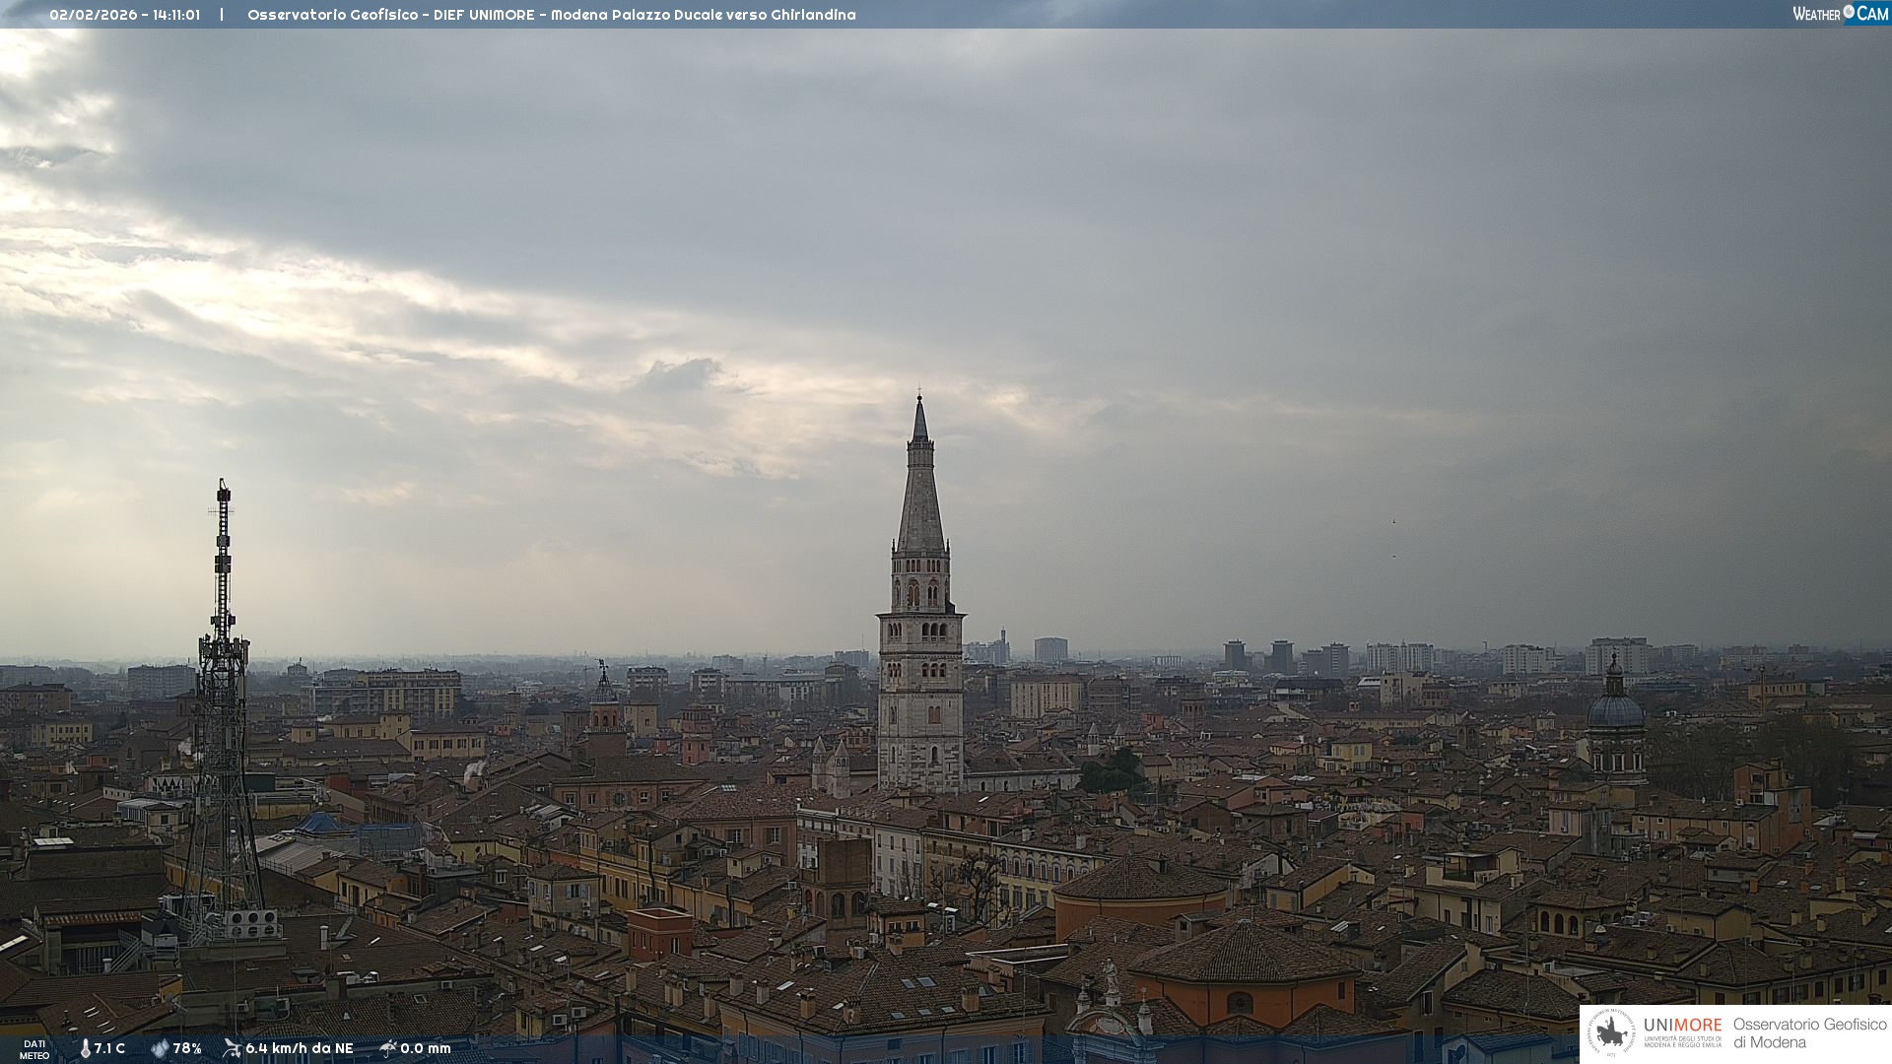Click the 02/02/2026 date stamp
The image size is (1892, 1064).
point(94,15)
